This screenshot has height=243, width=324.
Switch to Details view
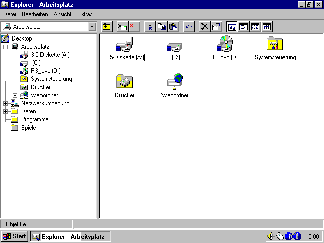tap(267, 27)
